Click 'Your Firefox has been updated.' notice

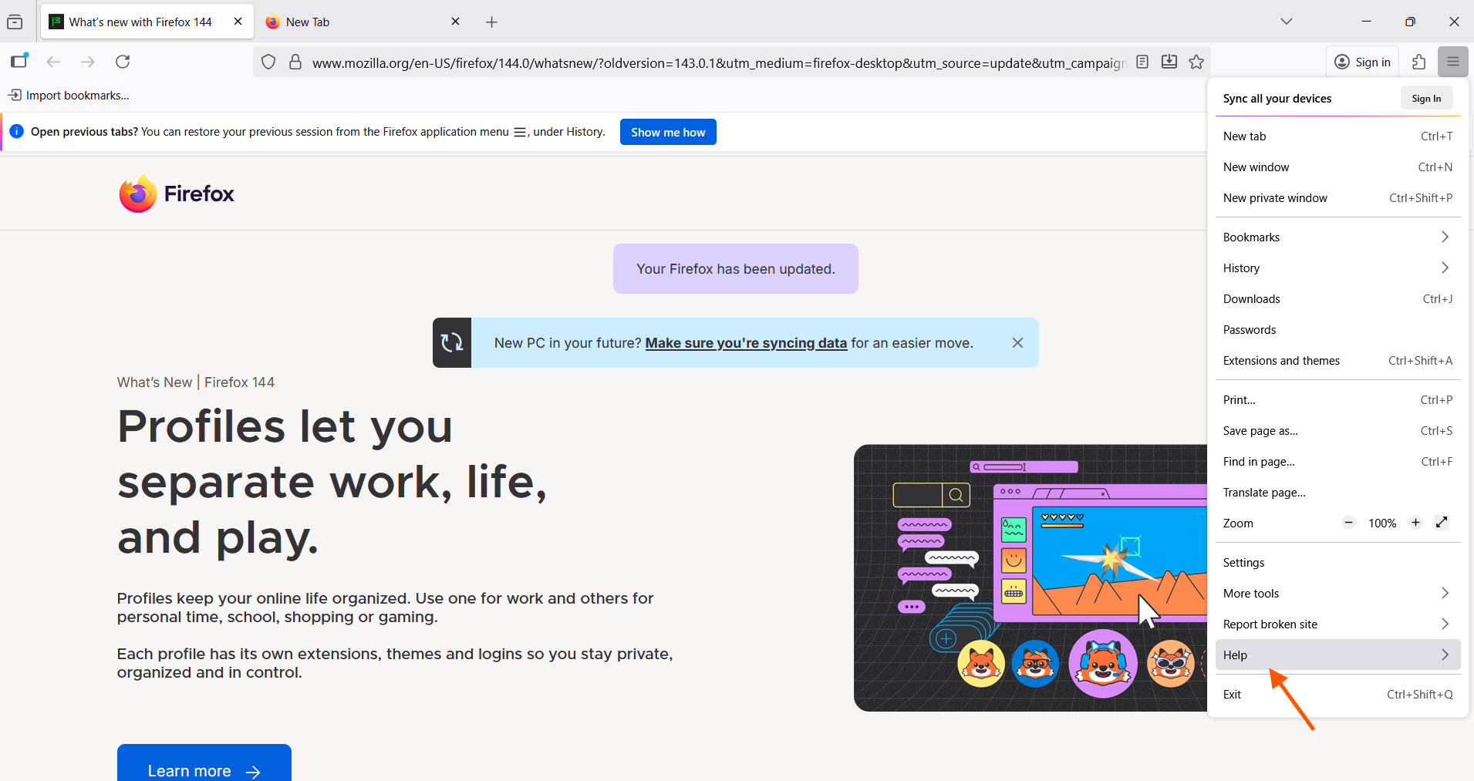click(736, 269)
